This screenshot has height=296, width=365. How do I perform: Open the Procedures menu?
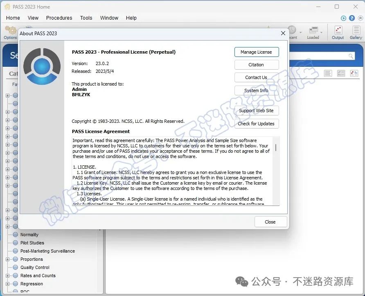click(x=59, y=18)
